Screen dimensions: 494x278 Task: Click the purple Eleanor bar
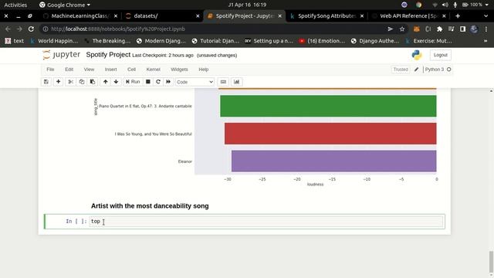tap(333, 161)
